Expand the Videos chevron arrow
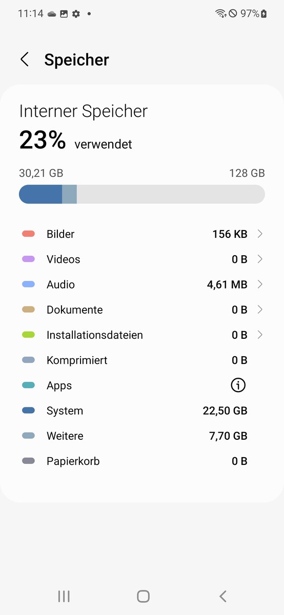284x615 pixels. tap(260, 259)
